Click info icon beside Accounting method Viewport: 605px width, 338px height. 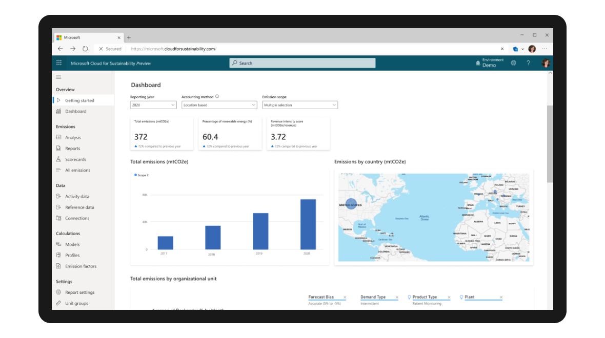(217, 97)
